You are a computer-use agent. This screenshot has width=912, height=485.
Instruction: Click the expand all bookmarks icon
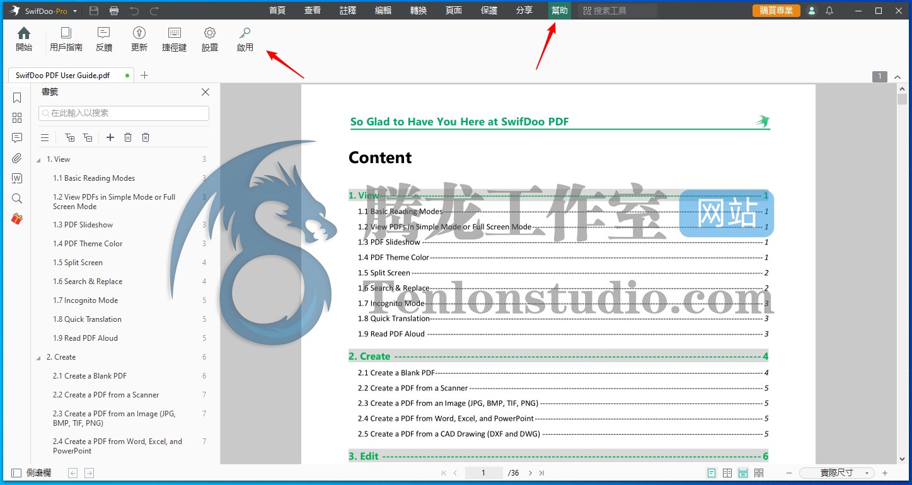click(70, 137)
